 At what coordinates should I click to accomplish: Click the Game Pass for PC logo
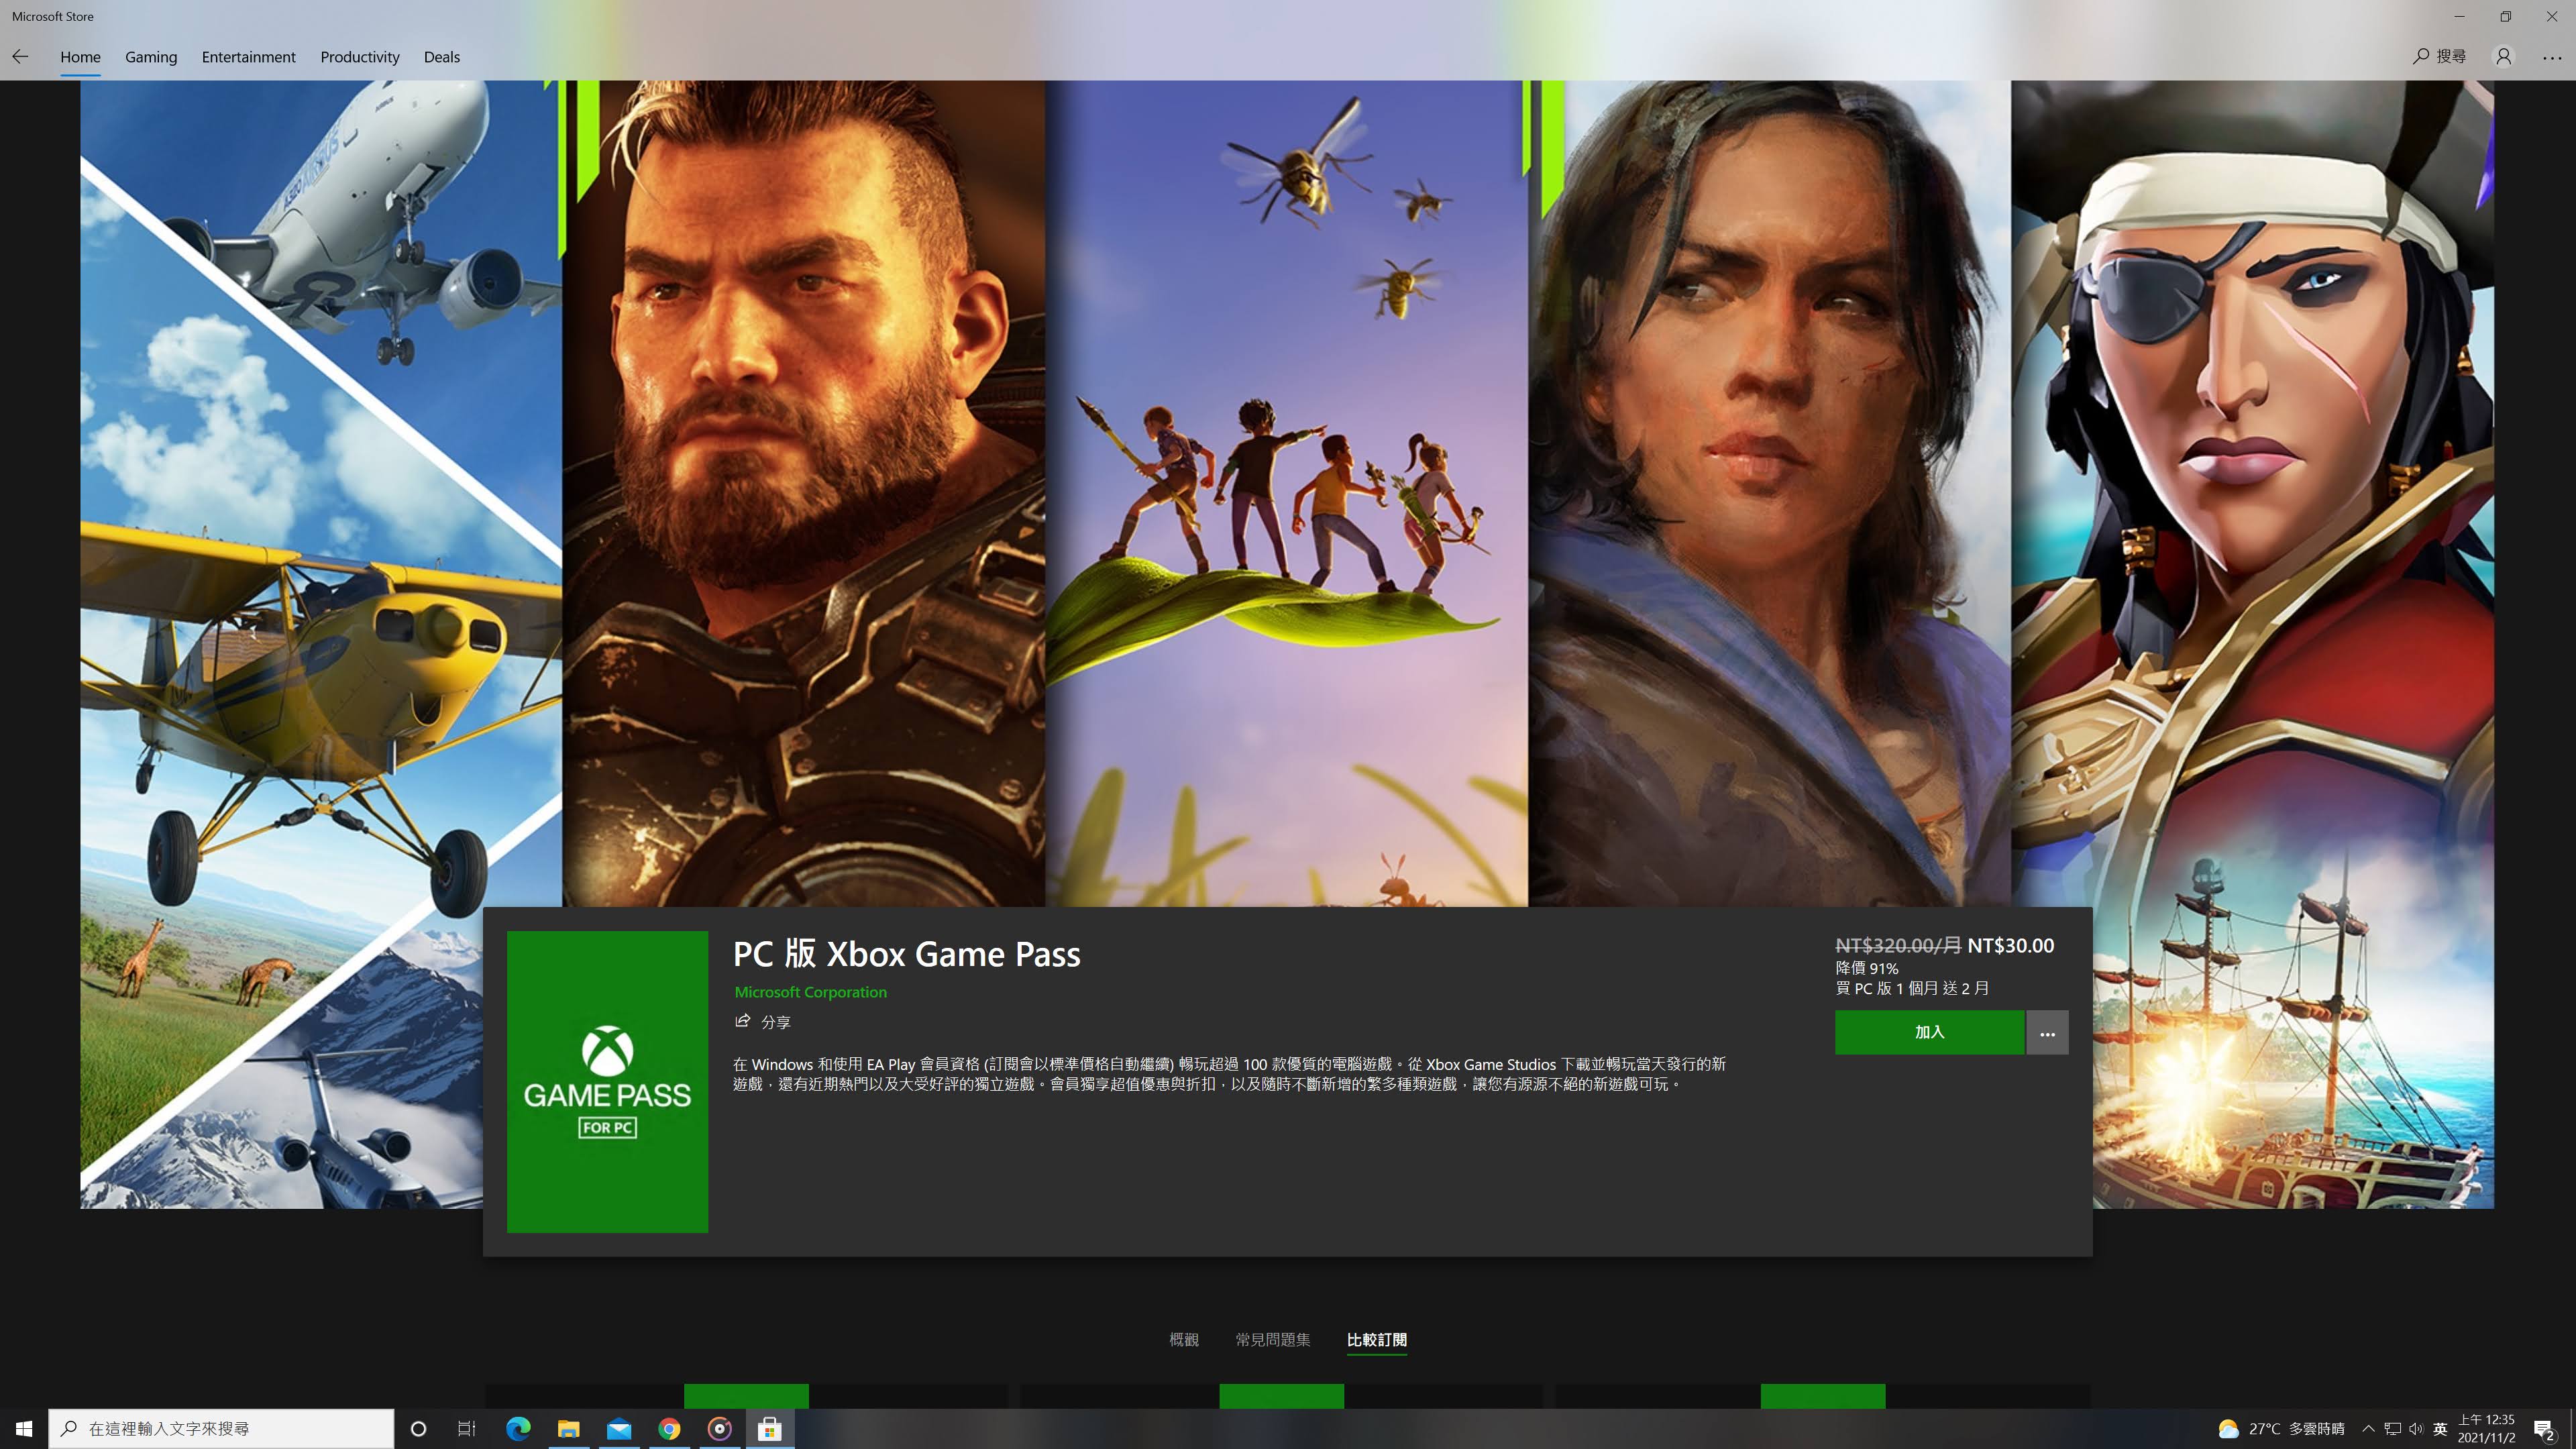click(607, 1081)
